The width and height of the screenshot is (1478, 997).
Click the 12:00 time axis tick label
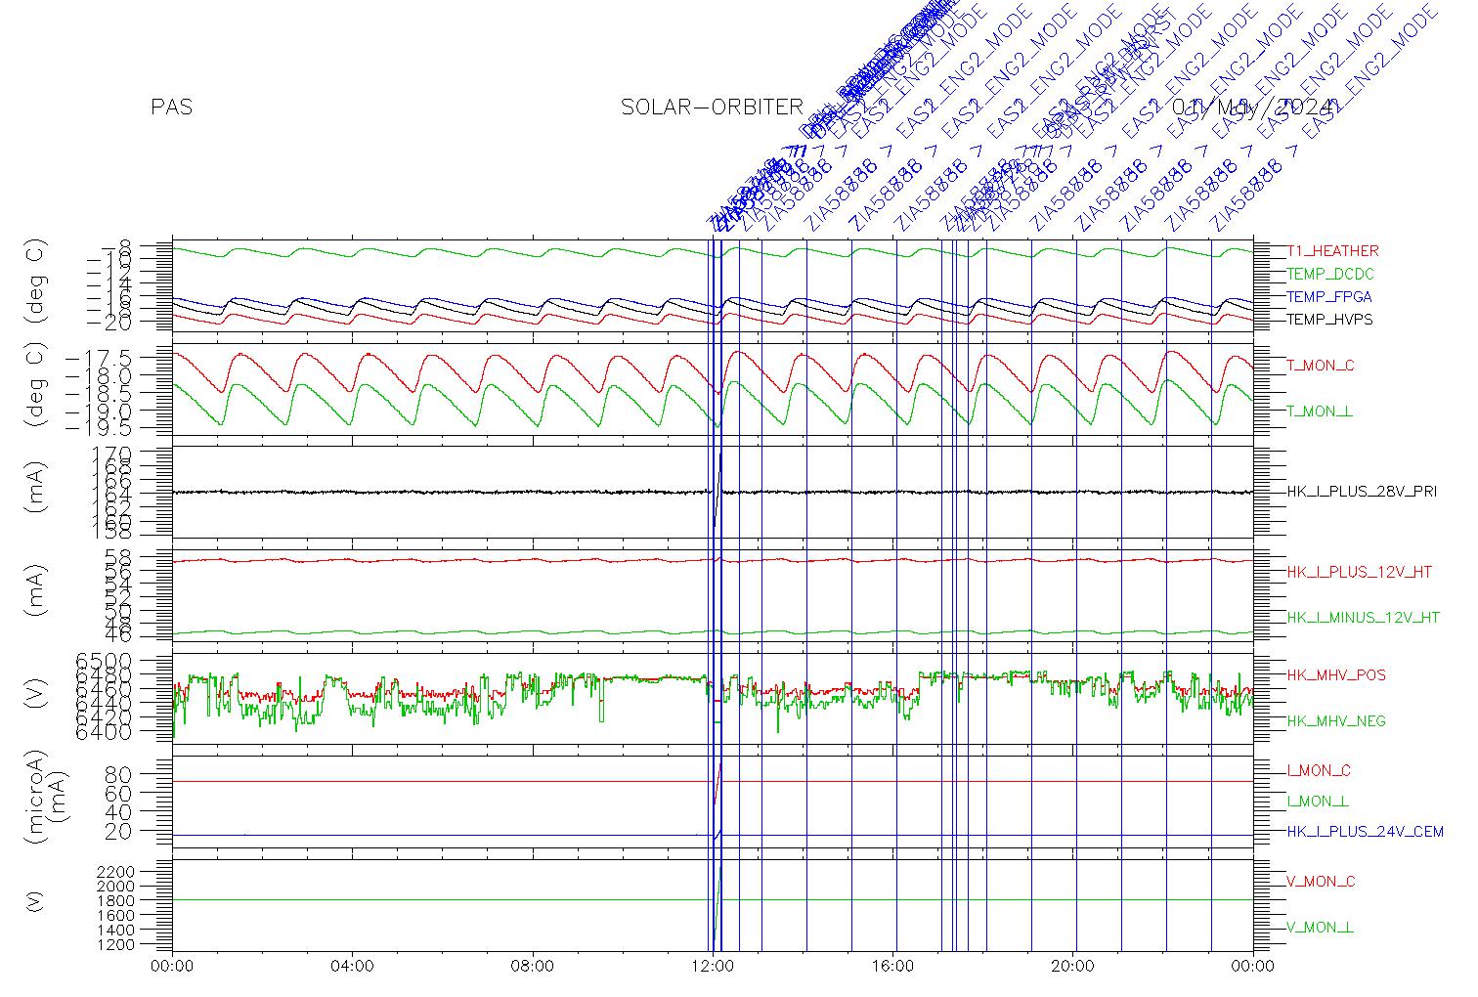pyautogui.click(x=713, y=967)
